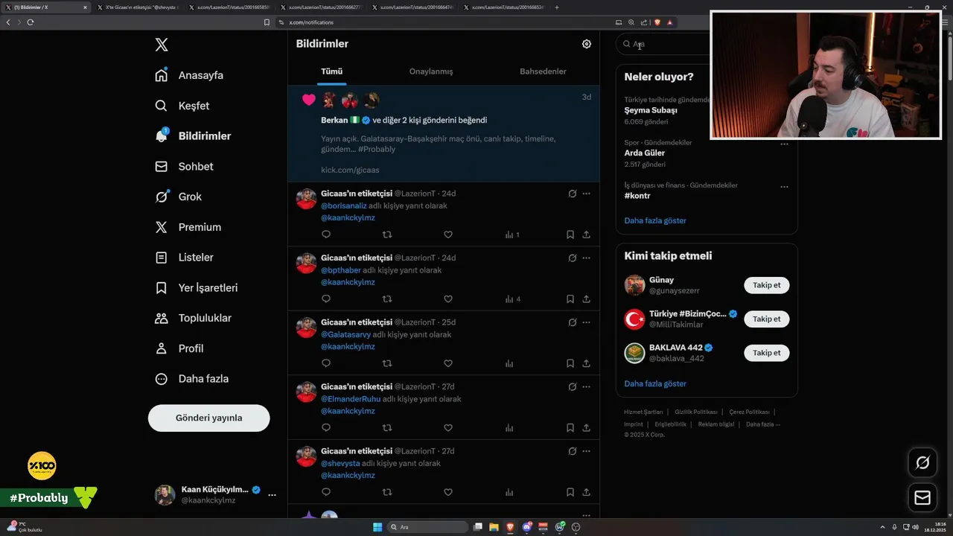The image size is (953, 536).
Task: Open the @Galatasarvy mention link
Action: point(345,334)
